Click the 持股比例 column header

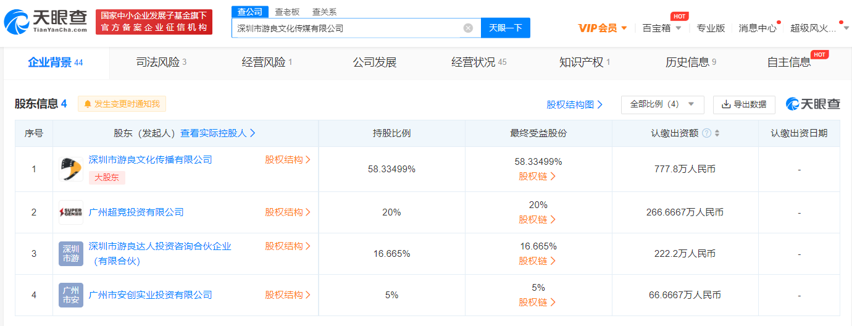point(391,133)
